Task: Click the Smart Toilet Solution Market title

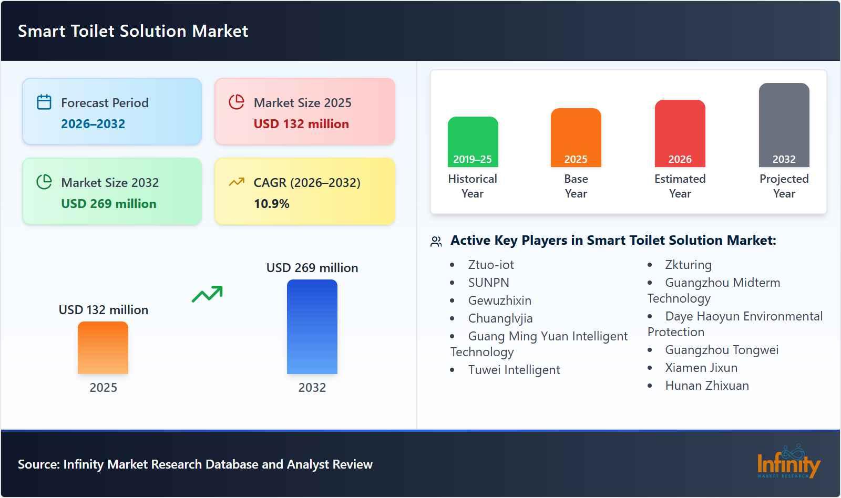Action: [133, 31]
